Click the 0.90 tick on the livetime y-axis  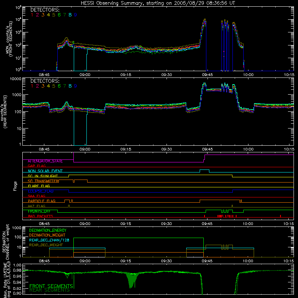pyautogui.click(x=18, y=293)
